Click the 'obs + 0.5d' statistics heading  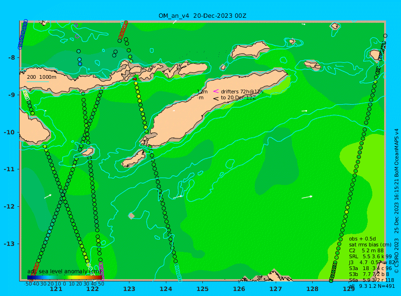point(362,239)
